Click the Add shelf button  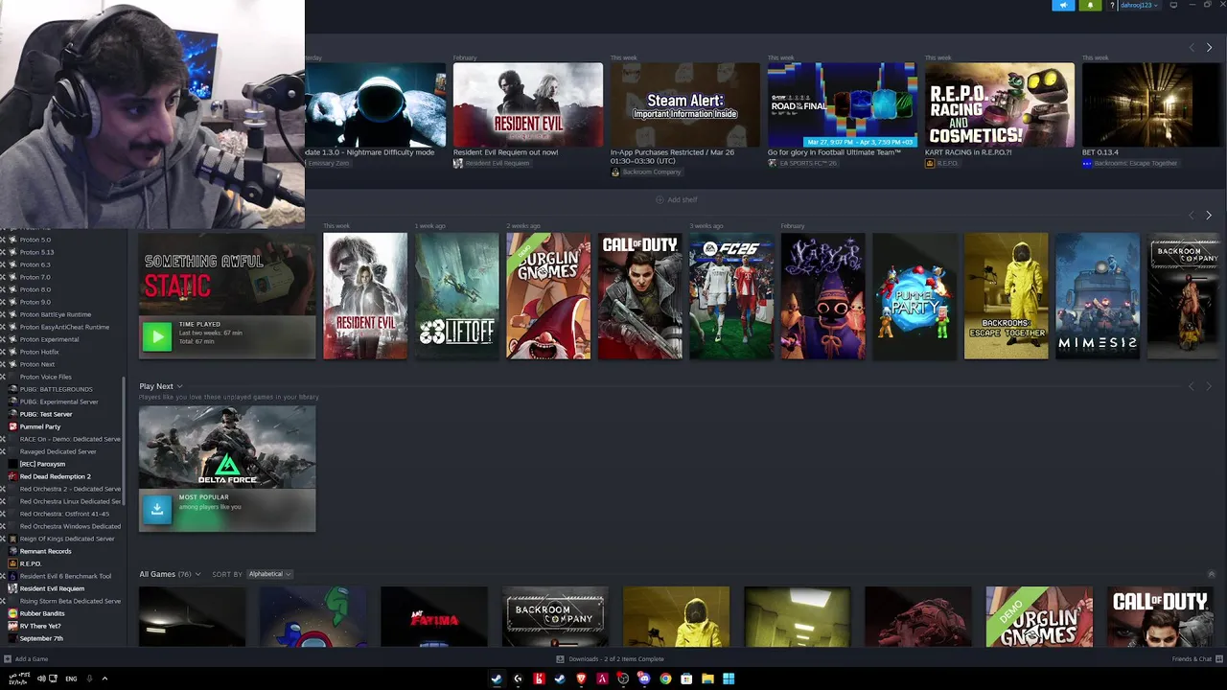click(x=677, y=199)
